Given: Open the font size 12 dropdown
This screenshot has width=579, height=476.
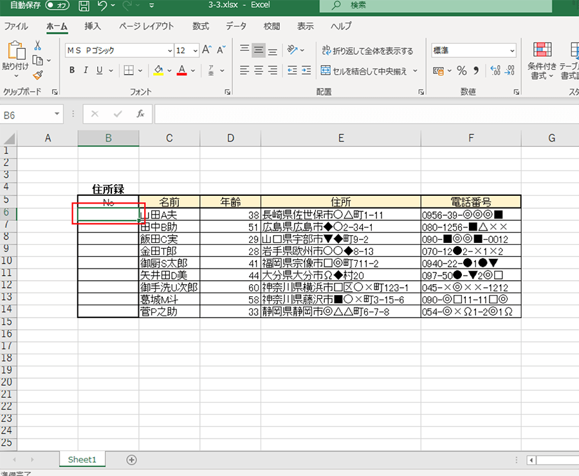Looking at the screenshot, I should tap(196, 51).
